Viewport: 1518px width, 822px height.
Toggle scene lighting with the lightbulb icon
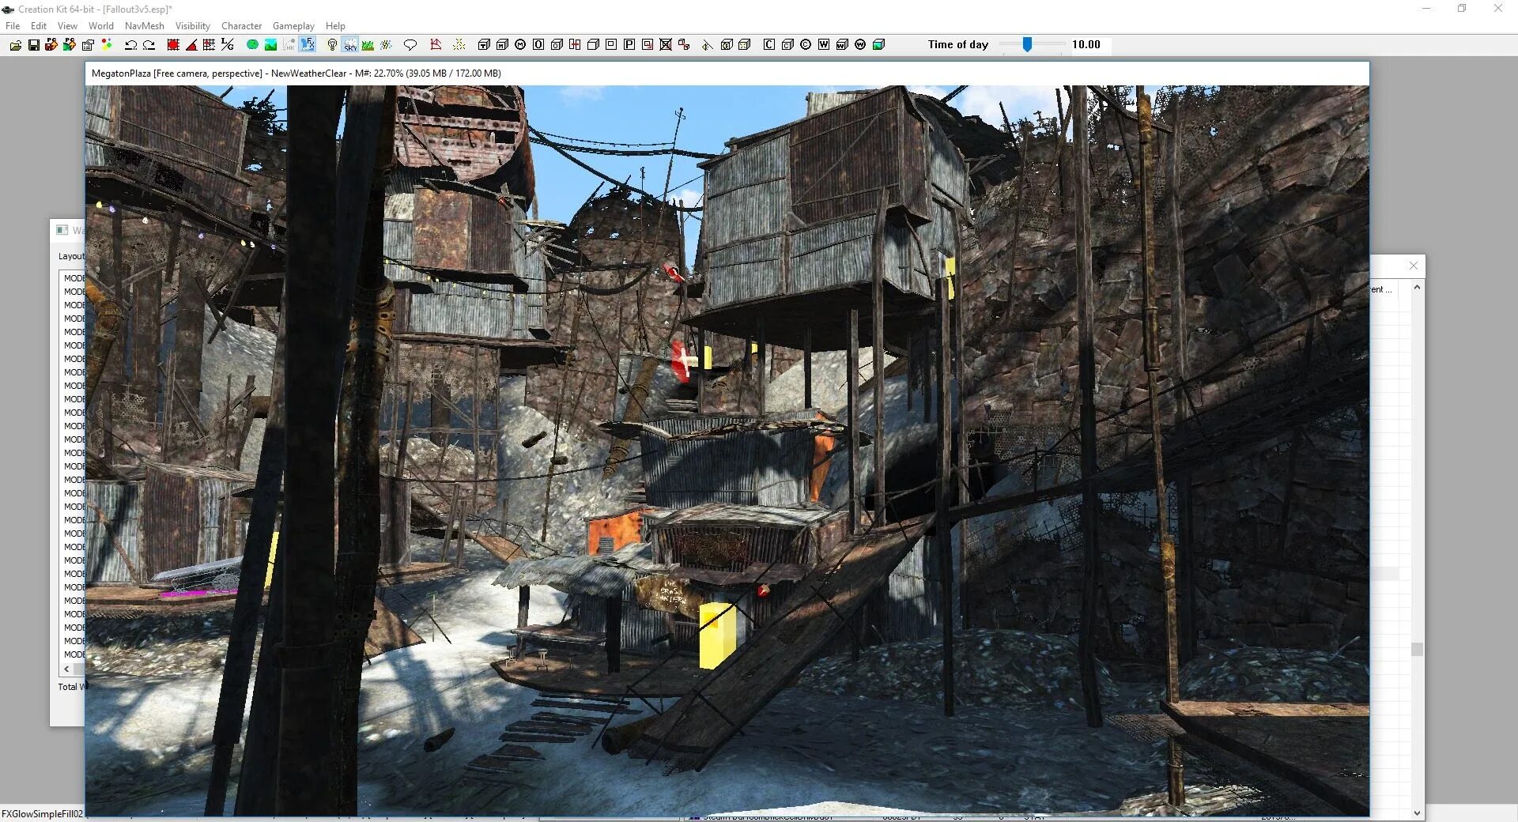click(331, 44)
